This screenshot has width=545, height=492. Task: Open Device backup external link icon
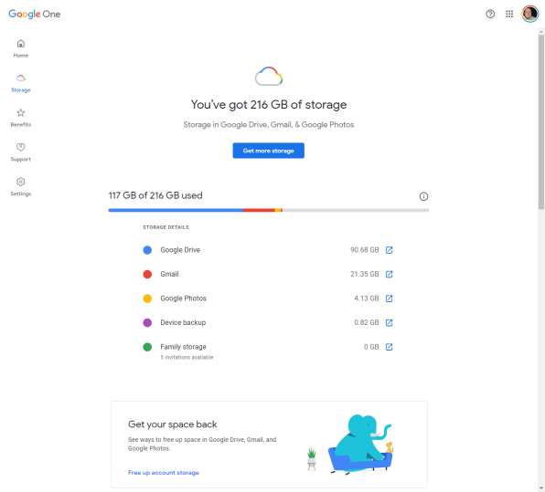[x=389, y=323]
